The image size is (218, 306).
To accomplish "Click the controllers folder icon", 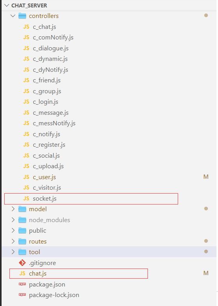I will click(22, 16).
